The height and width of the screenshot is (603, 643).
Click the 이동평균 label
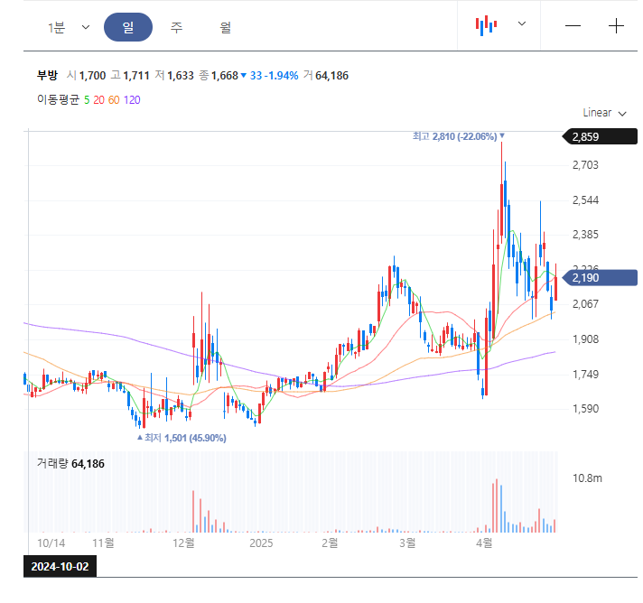(58, 99)
